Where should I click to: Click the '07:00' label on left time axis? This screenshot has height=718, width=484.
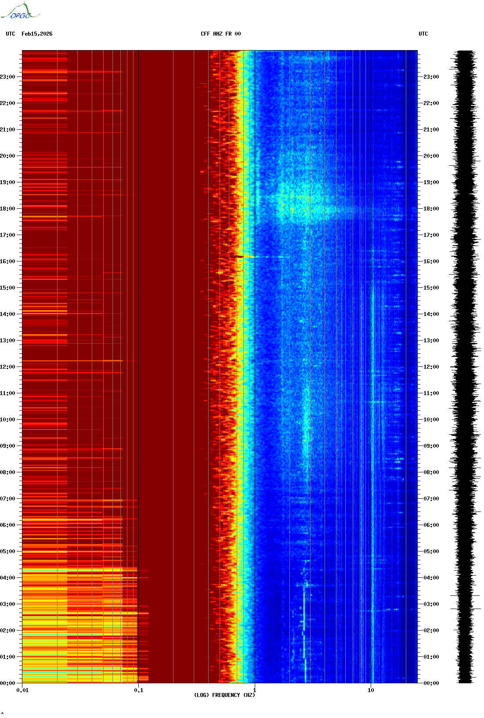[7, 499]
